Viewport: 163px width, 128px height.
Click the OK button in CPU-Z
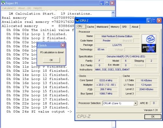153,117
